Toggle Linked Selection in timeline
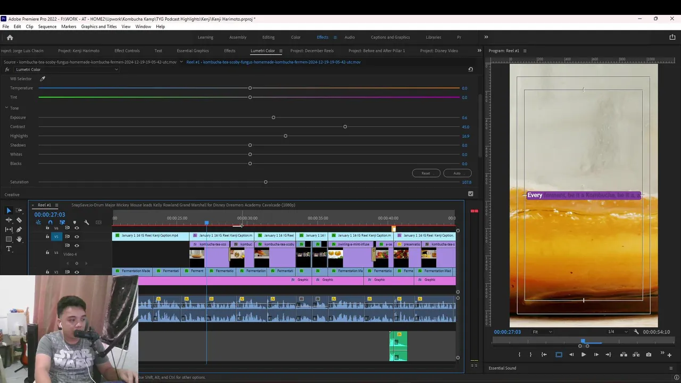 pyautogui.click(x=62, y=222)
